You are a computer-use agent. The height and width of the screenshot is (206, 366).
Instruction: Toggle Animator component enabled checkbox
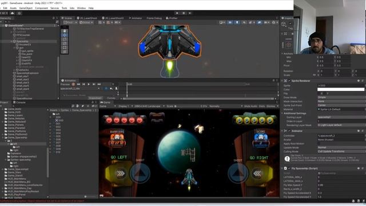tap(289, 131)
